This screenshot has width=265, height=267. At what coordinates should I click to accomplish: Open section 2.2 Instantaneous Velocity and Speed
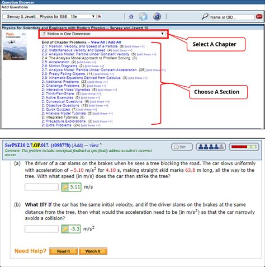[x=73, y=50]
